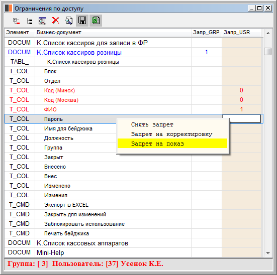Screen dimensions: 277x275
Task: Click the red X delete icon
Action: (x=56, y=21)
